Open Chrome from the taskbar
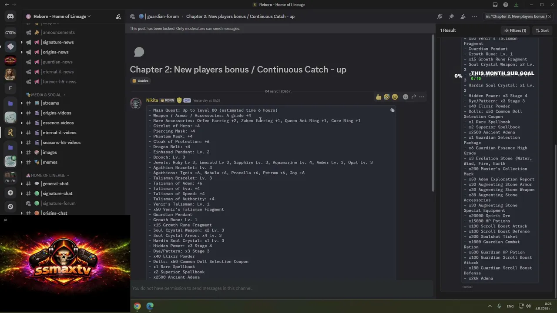 (137, 306)
